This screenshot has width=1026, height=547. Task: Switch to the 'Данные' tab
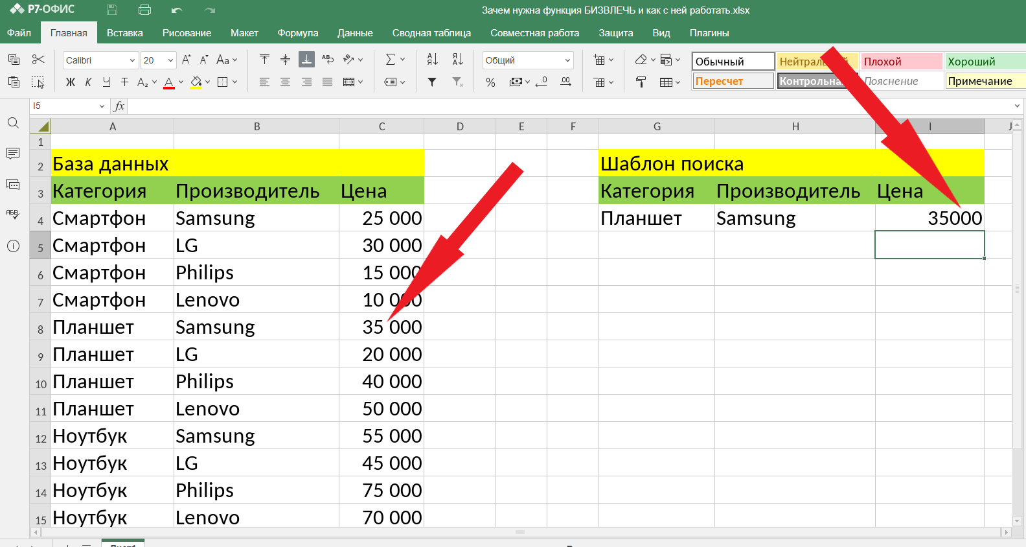pyautogui.click(x=355, y=33)
